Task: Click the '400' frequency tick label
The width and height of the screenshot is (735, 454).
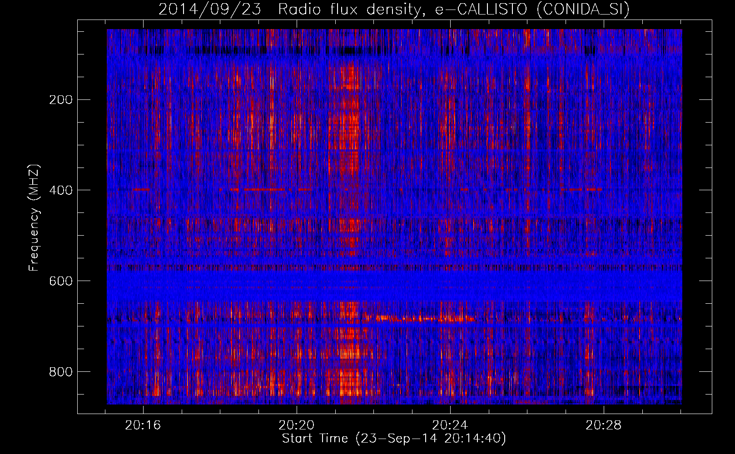Action: tap(61, 190)
